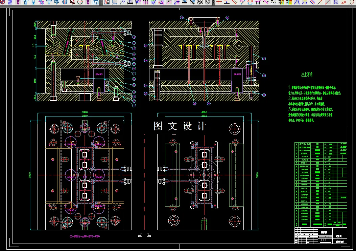This screenshot has height=251, width=356.
Task: Click the blue arch-shaped icon before toolbar grip
Action: point(95,2)
